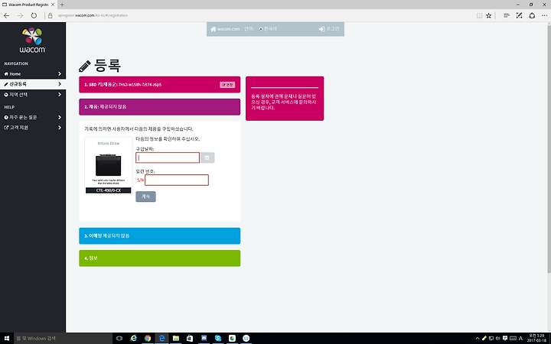This screenshot has height=344, width=551.
Task: Open the round W taskbar icon
Action: [x=246, y=339]
